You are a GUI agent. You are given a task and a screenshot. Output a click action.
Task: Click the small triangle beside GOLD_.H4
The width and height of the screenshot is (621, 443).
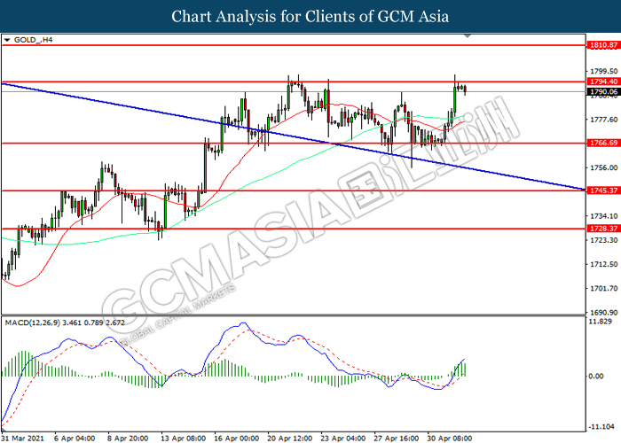[7, 41]
